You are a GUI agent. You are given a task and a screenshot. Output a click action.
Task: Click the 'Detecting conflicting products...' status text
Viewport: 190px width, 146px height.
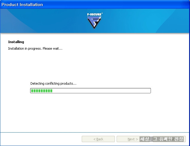(x=53, y=83)
